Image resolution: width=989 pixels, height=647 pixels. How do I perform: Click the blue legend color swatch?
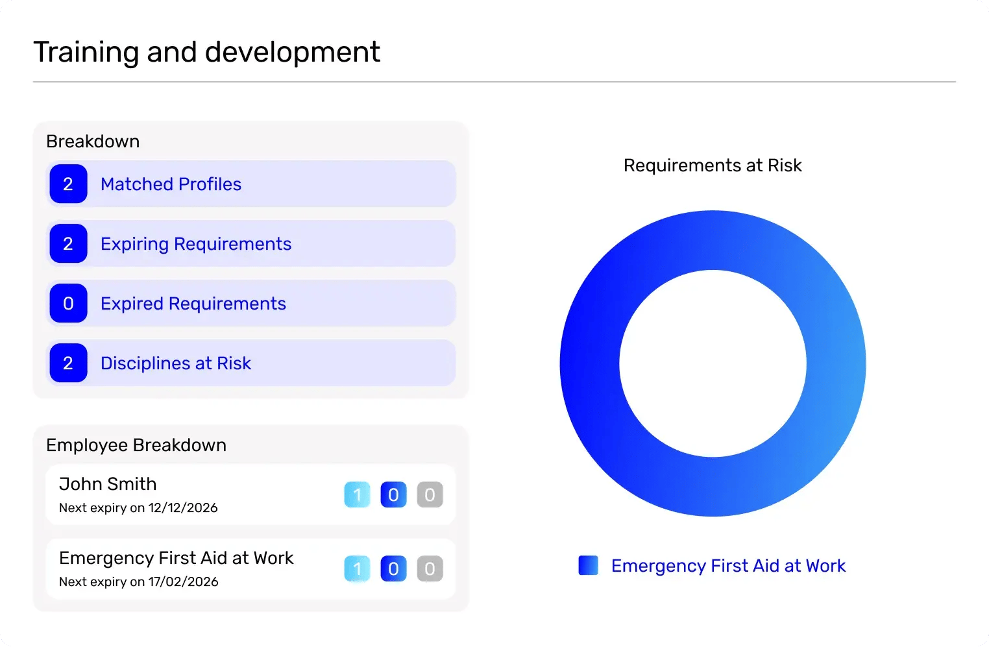point(588,565)
